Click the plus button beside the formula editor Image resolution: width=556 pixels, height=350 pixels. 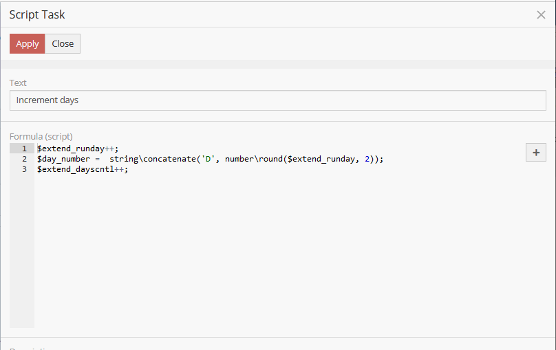tap(535, 152)
